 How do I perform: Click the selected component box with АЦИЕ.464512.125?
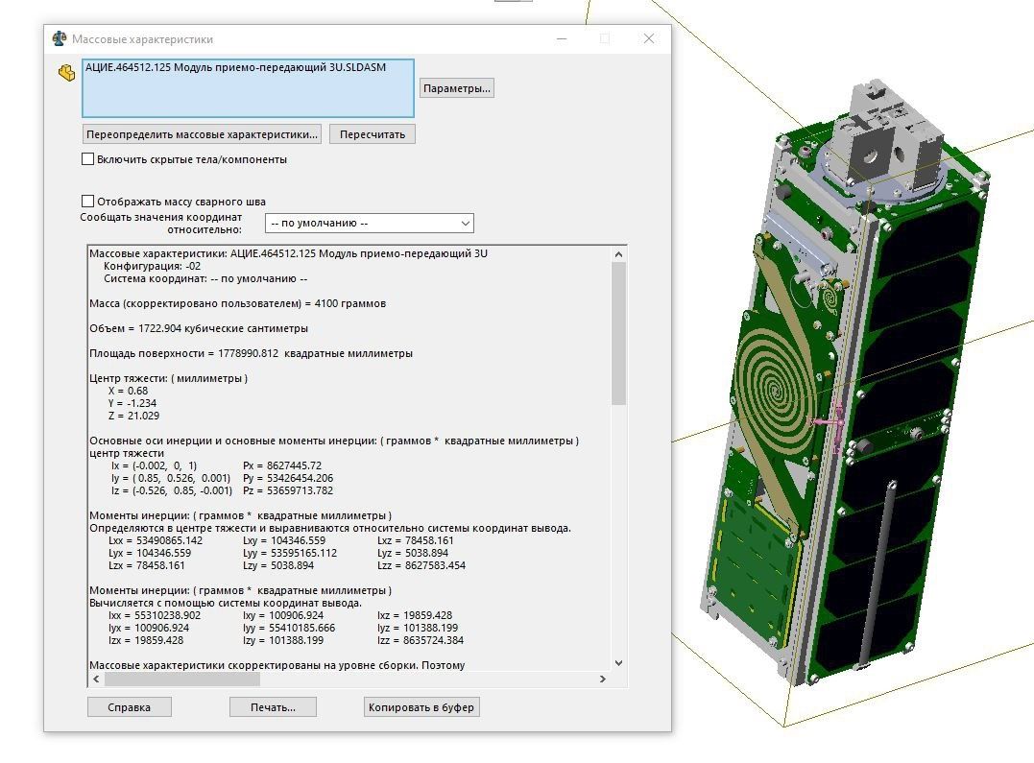pyautogui.click(x=248, y=88)
